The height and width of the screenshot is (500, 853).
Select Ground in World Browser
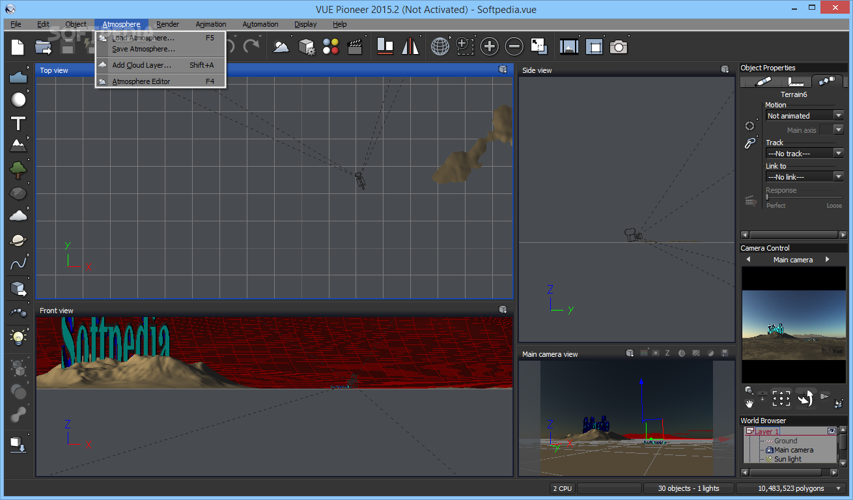pyautogui.click(x=785, y=441)
